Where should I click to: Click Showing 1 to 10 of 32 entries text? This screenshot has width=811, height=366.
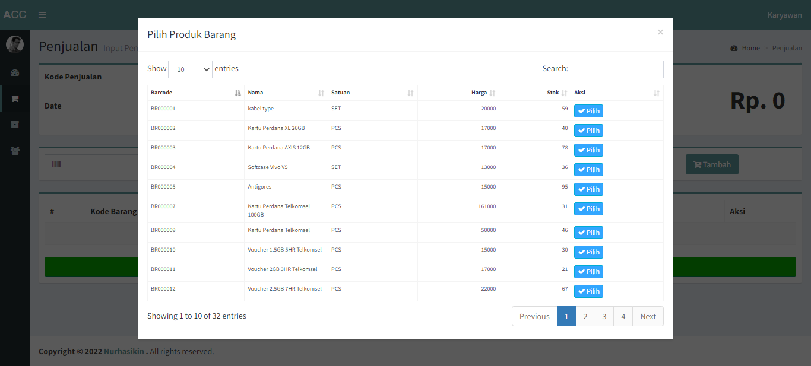[197, 316]
